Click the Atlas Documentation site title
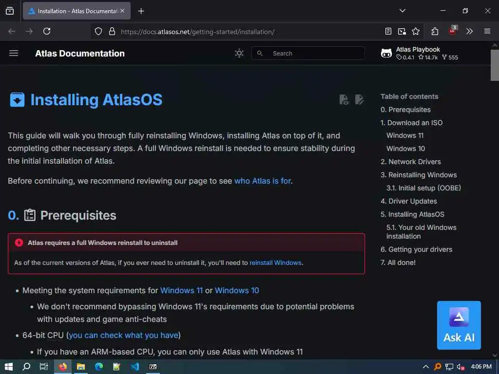The height and width of the screenshot is (374, 499). click(x=80, y=54)
